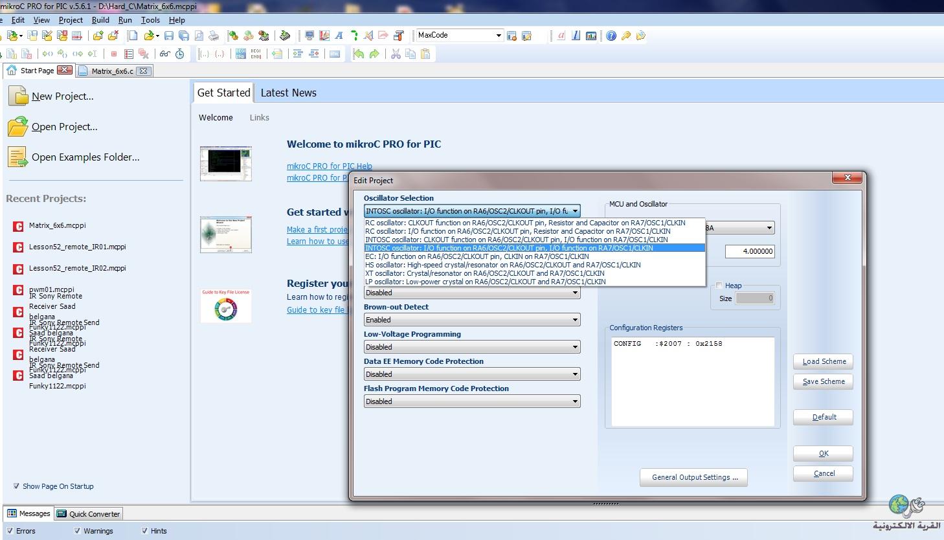This screenshot has height=540, width=944.
Task: Open the ASCII chart 'A' icon
Action: [x=339, y=36]
